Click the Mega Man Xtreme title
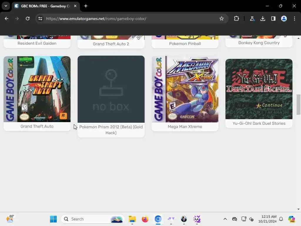The width and height of the screenshot is (301, 226). tap(185, 127)
